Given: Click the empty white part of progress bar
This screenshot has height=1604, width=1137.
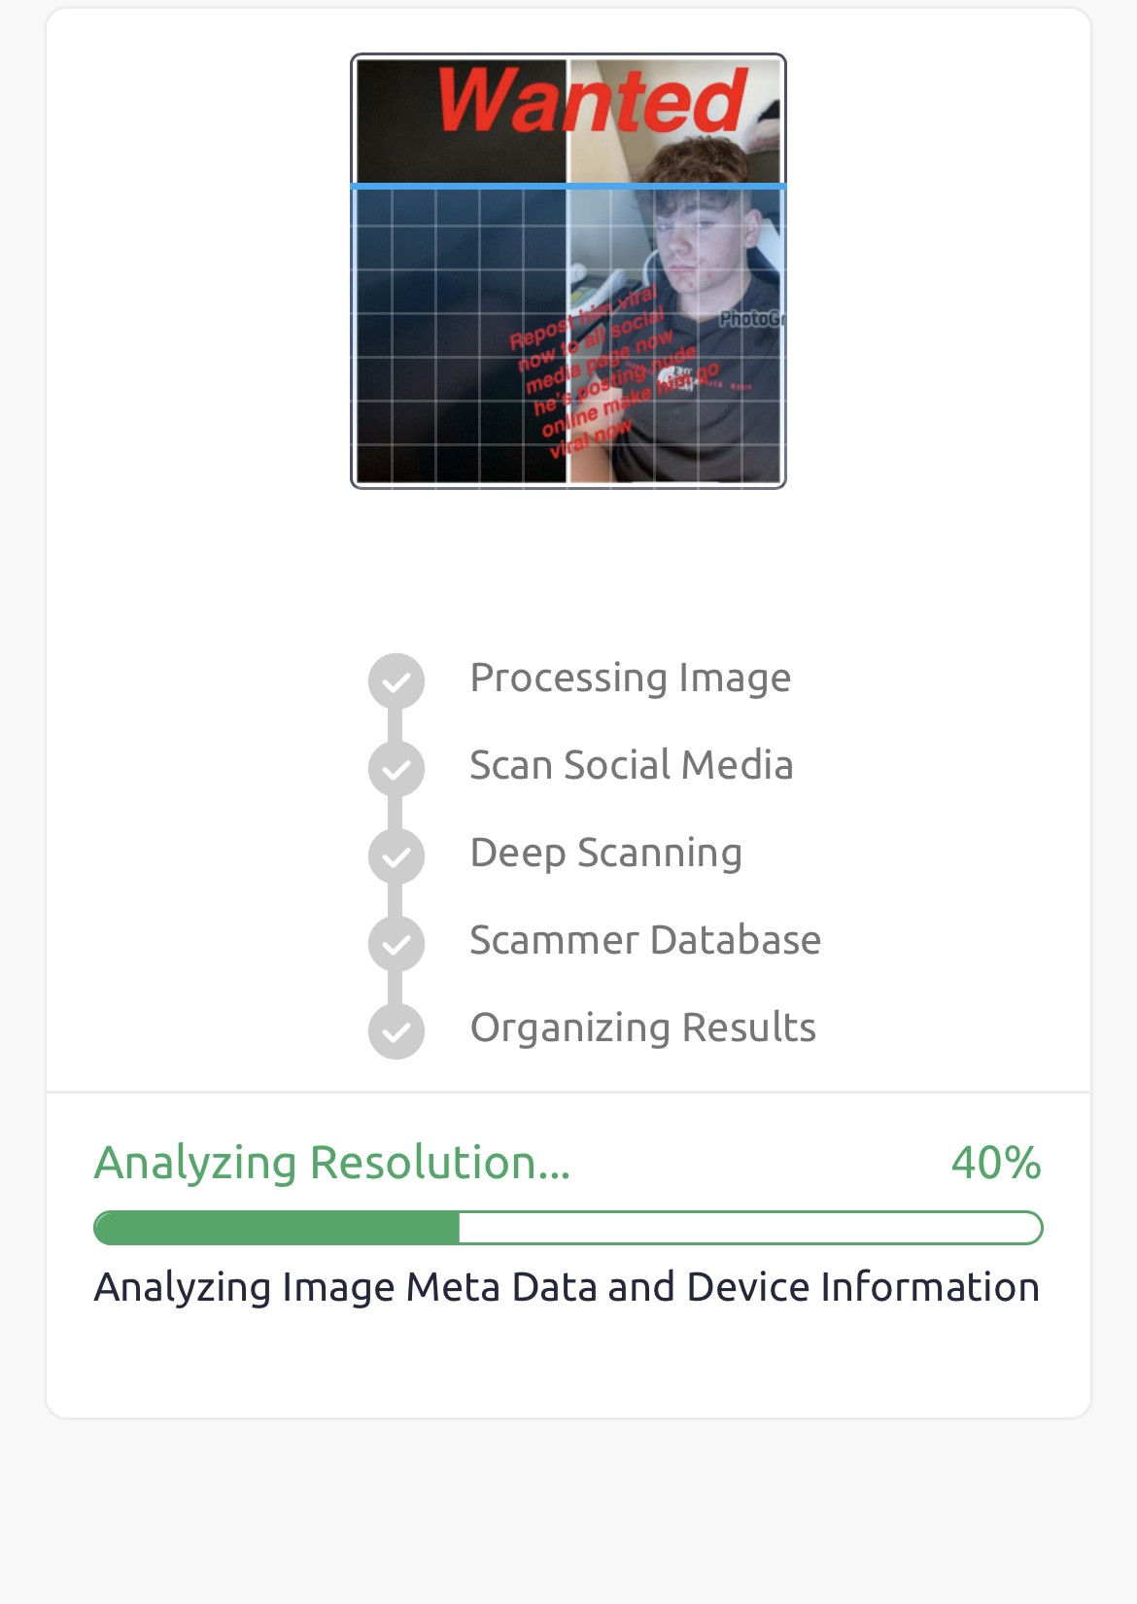Looking at the screenshot, I should (748, 1228).
